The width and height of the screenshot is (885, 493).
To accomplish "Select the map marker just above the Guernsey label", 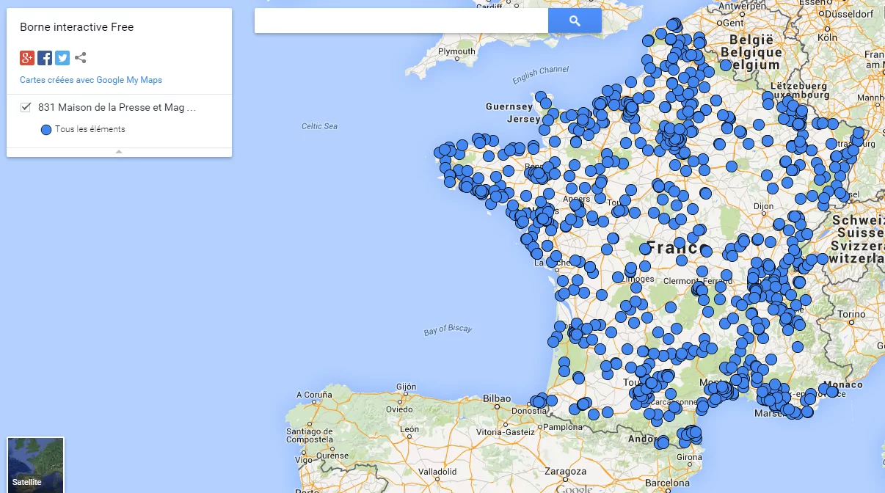I will click(541, 96).
